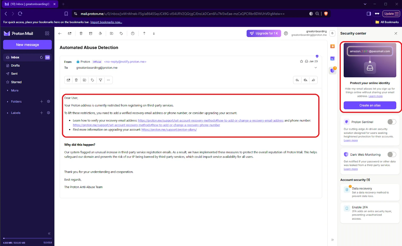This screenshot has width=402, height=246.
Task: Click Import bookmarks now link
Action: (x=106, y=22)
